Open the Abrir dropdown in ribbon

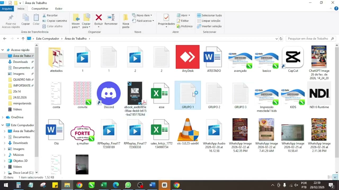click(183, 15)
